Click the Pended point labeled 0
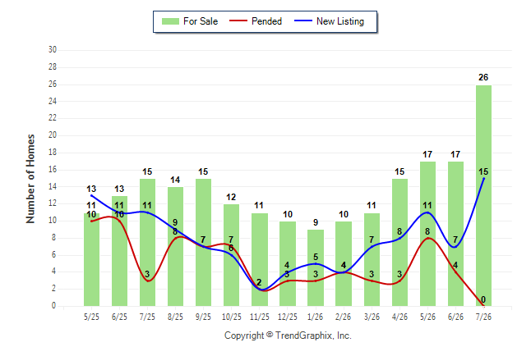This screenshot has width=531, height=356. [x=483, y=306]
